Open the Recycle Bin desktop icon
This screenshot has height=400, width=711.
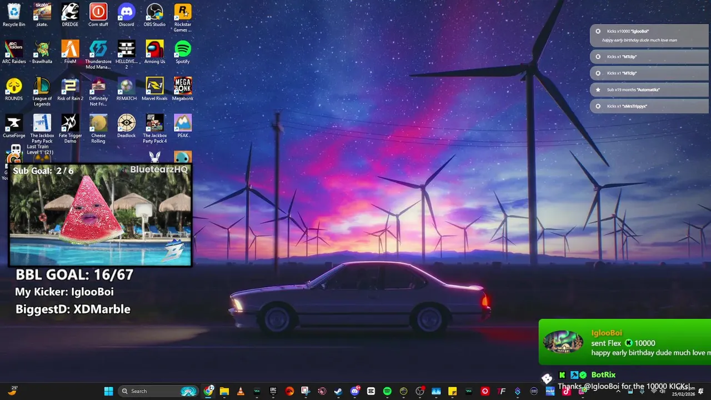point(14,15)
